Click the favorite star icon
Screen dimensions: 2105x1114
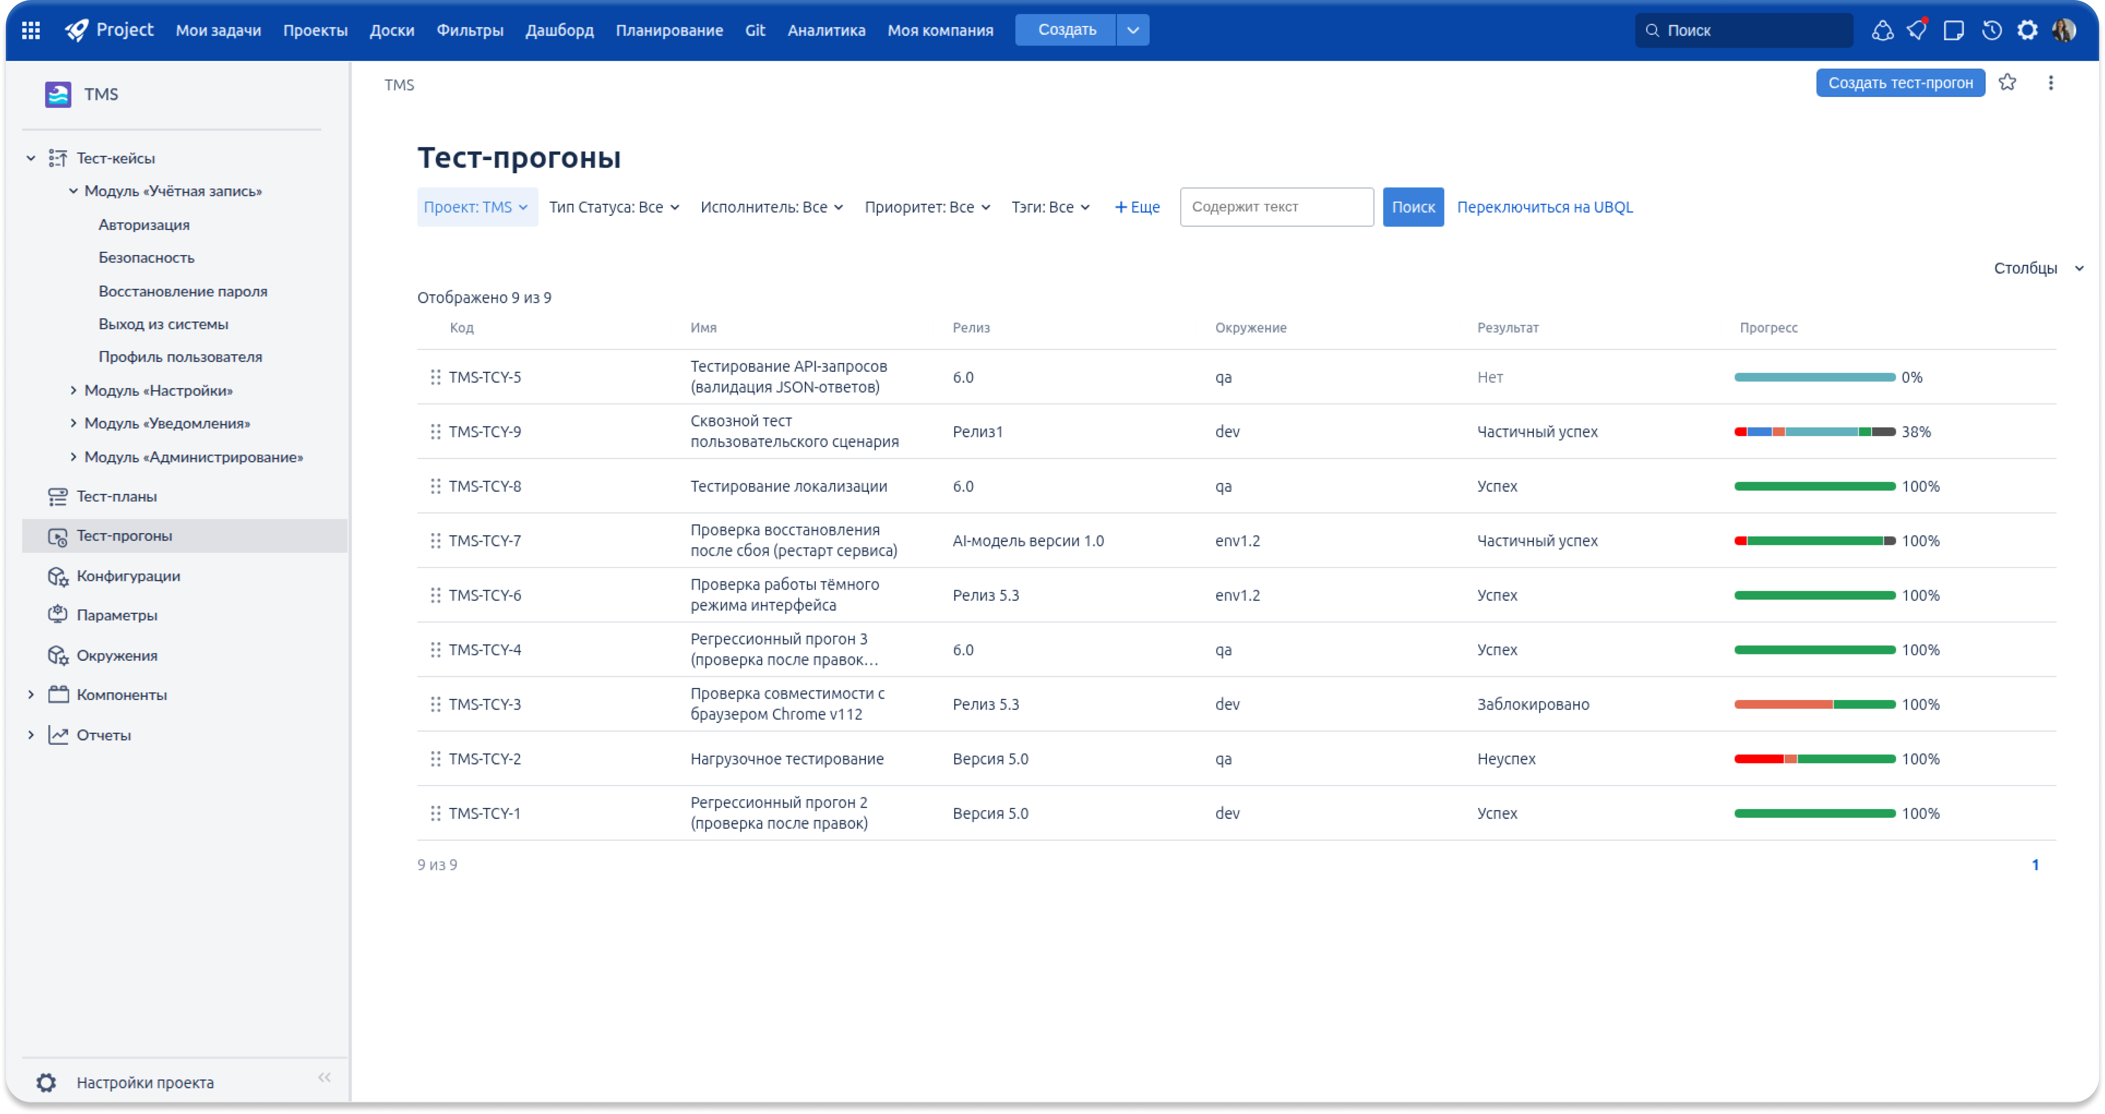click(2007, 82)
